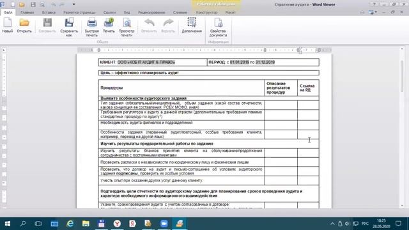The height and width of the screenshot is (230, 409).
Task: Show hidden system tray icons
Action: [x=332, y=224]
